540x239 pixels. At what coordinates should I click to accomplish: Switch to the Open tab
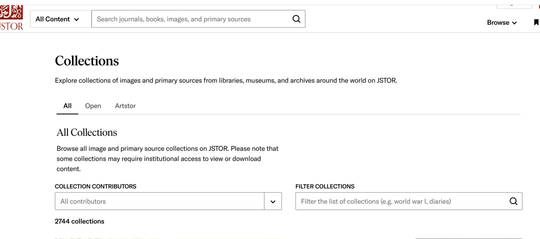pyautogui.click(x=93, y=106)
